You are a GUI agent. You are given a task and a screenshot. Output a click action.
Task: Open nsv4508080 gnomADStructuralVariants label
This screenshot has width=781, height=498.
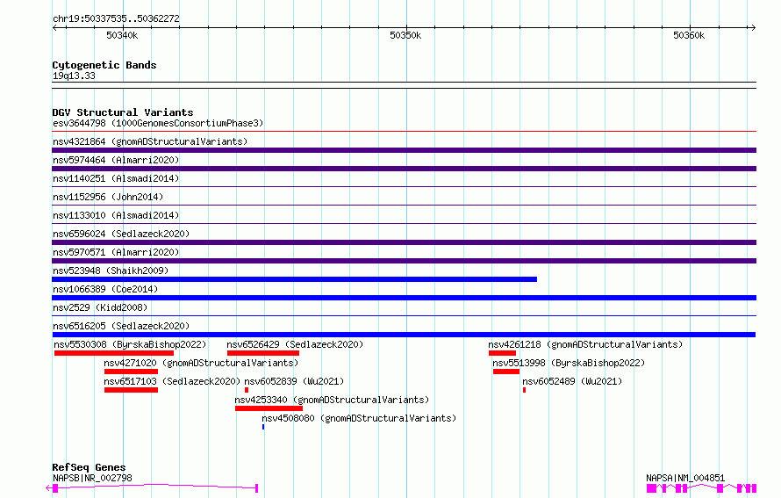tap(359, 418)
